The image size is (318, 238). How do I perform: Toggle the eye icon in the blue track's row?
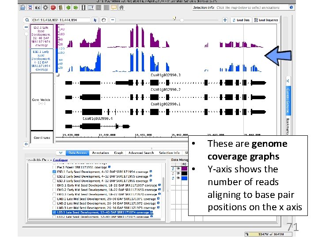click(x=178, y=178)
